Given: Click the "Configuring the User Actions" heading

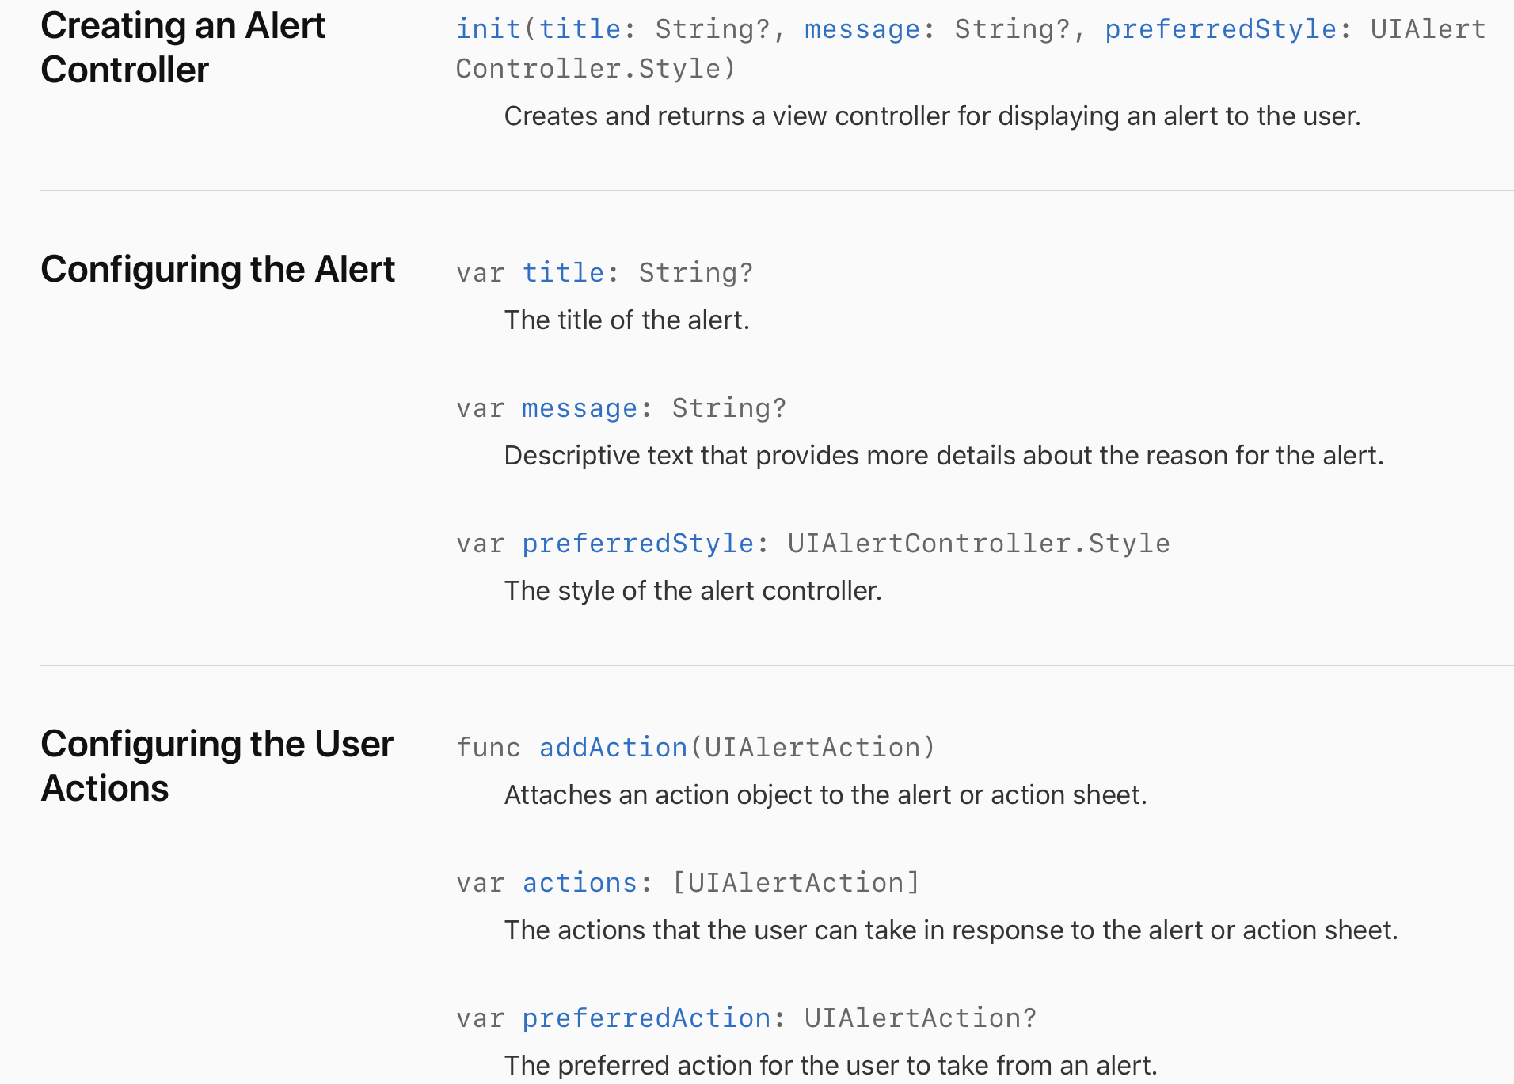Looking at the screenshot, I should click(x=217, y=766).
